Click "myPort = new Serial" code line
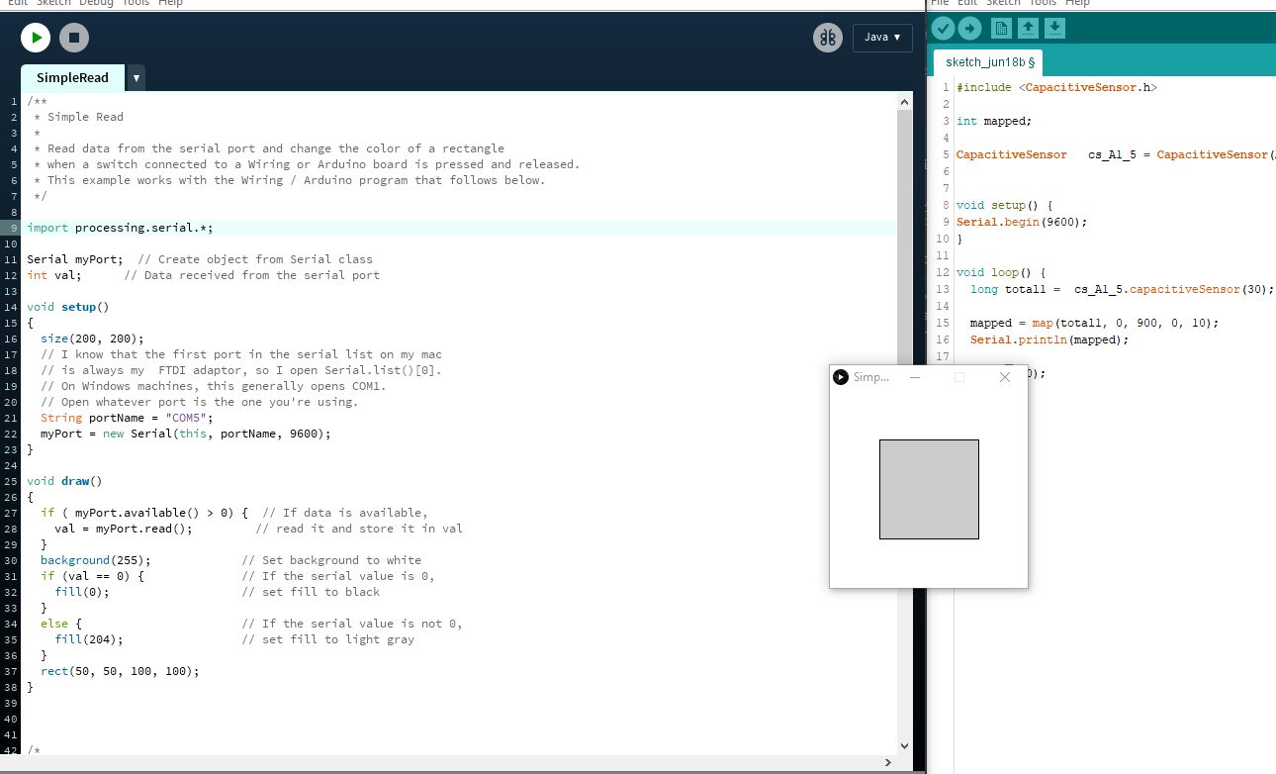This screenshot has height=774, width=1276. pyautogui.click(x=186, y=434)
